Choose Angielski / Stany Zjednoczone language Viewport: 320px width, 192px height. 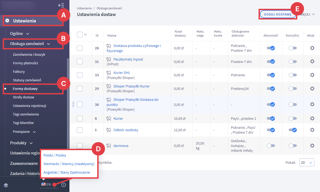pos(67,172)
